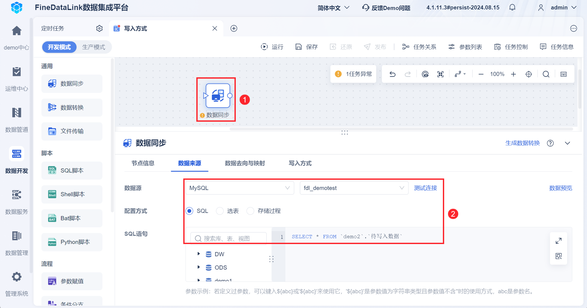Select 数据开发 sidebar icon

click(x=17, y=154)
